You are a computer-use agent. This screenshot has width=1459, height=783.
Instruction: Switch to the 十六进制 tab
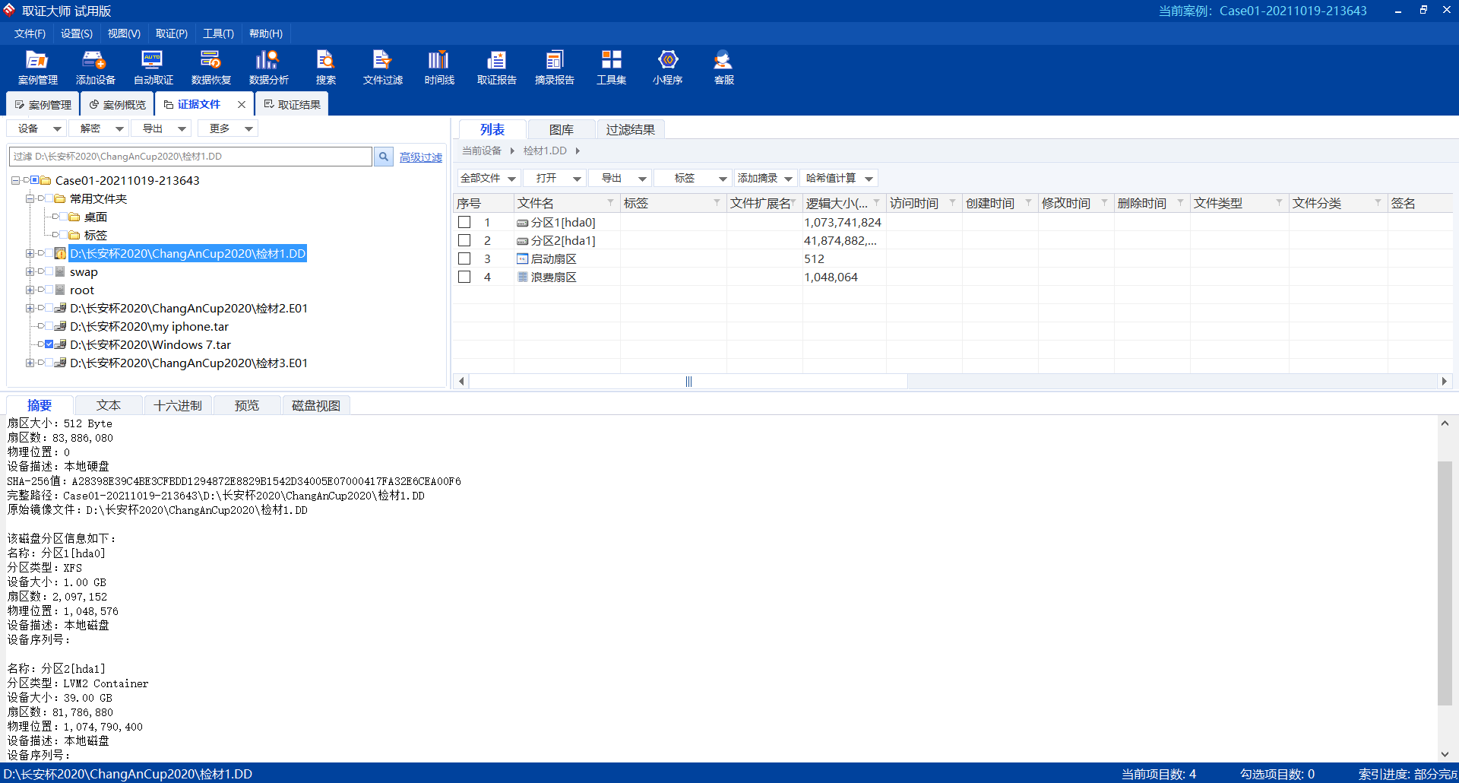click(178, 405)
